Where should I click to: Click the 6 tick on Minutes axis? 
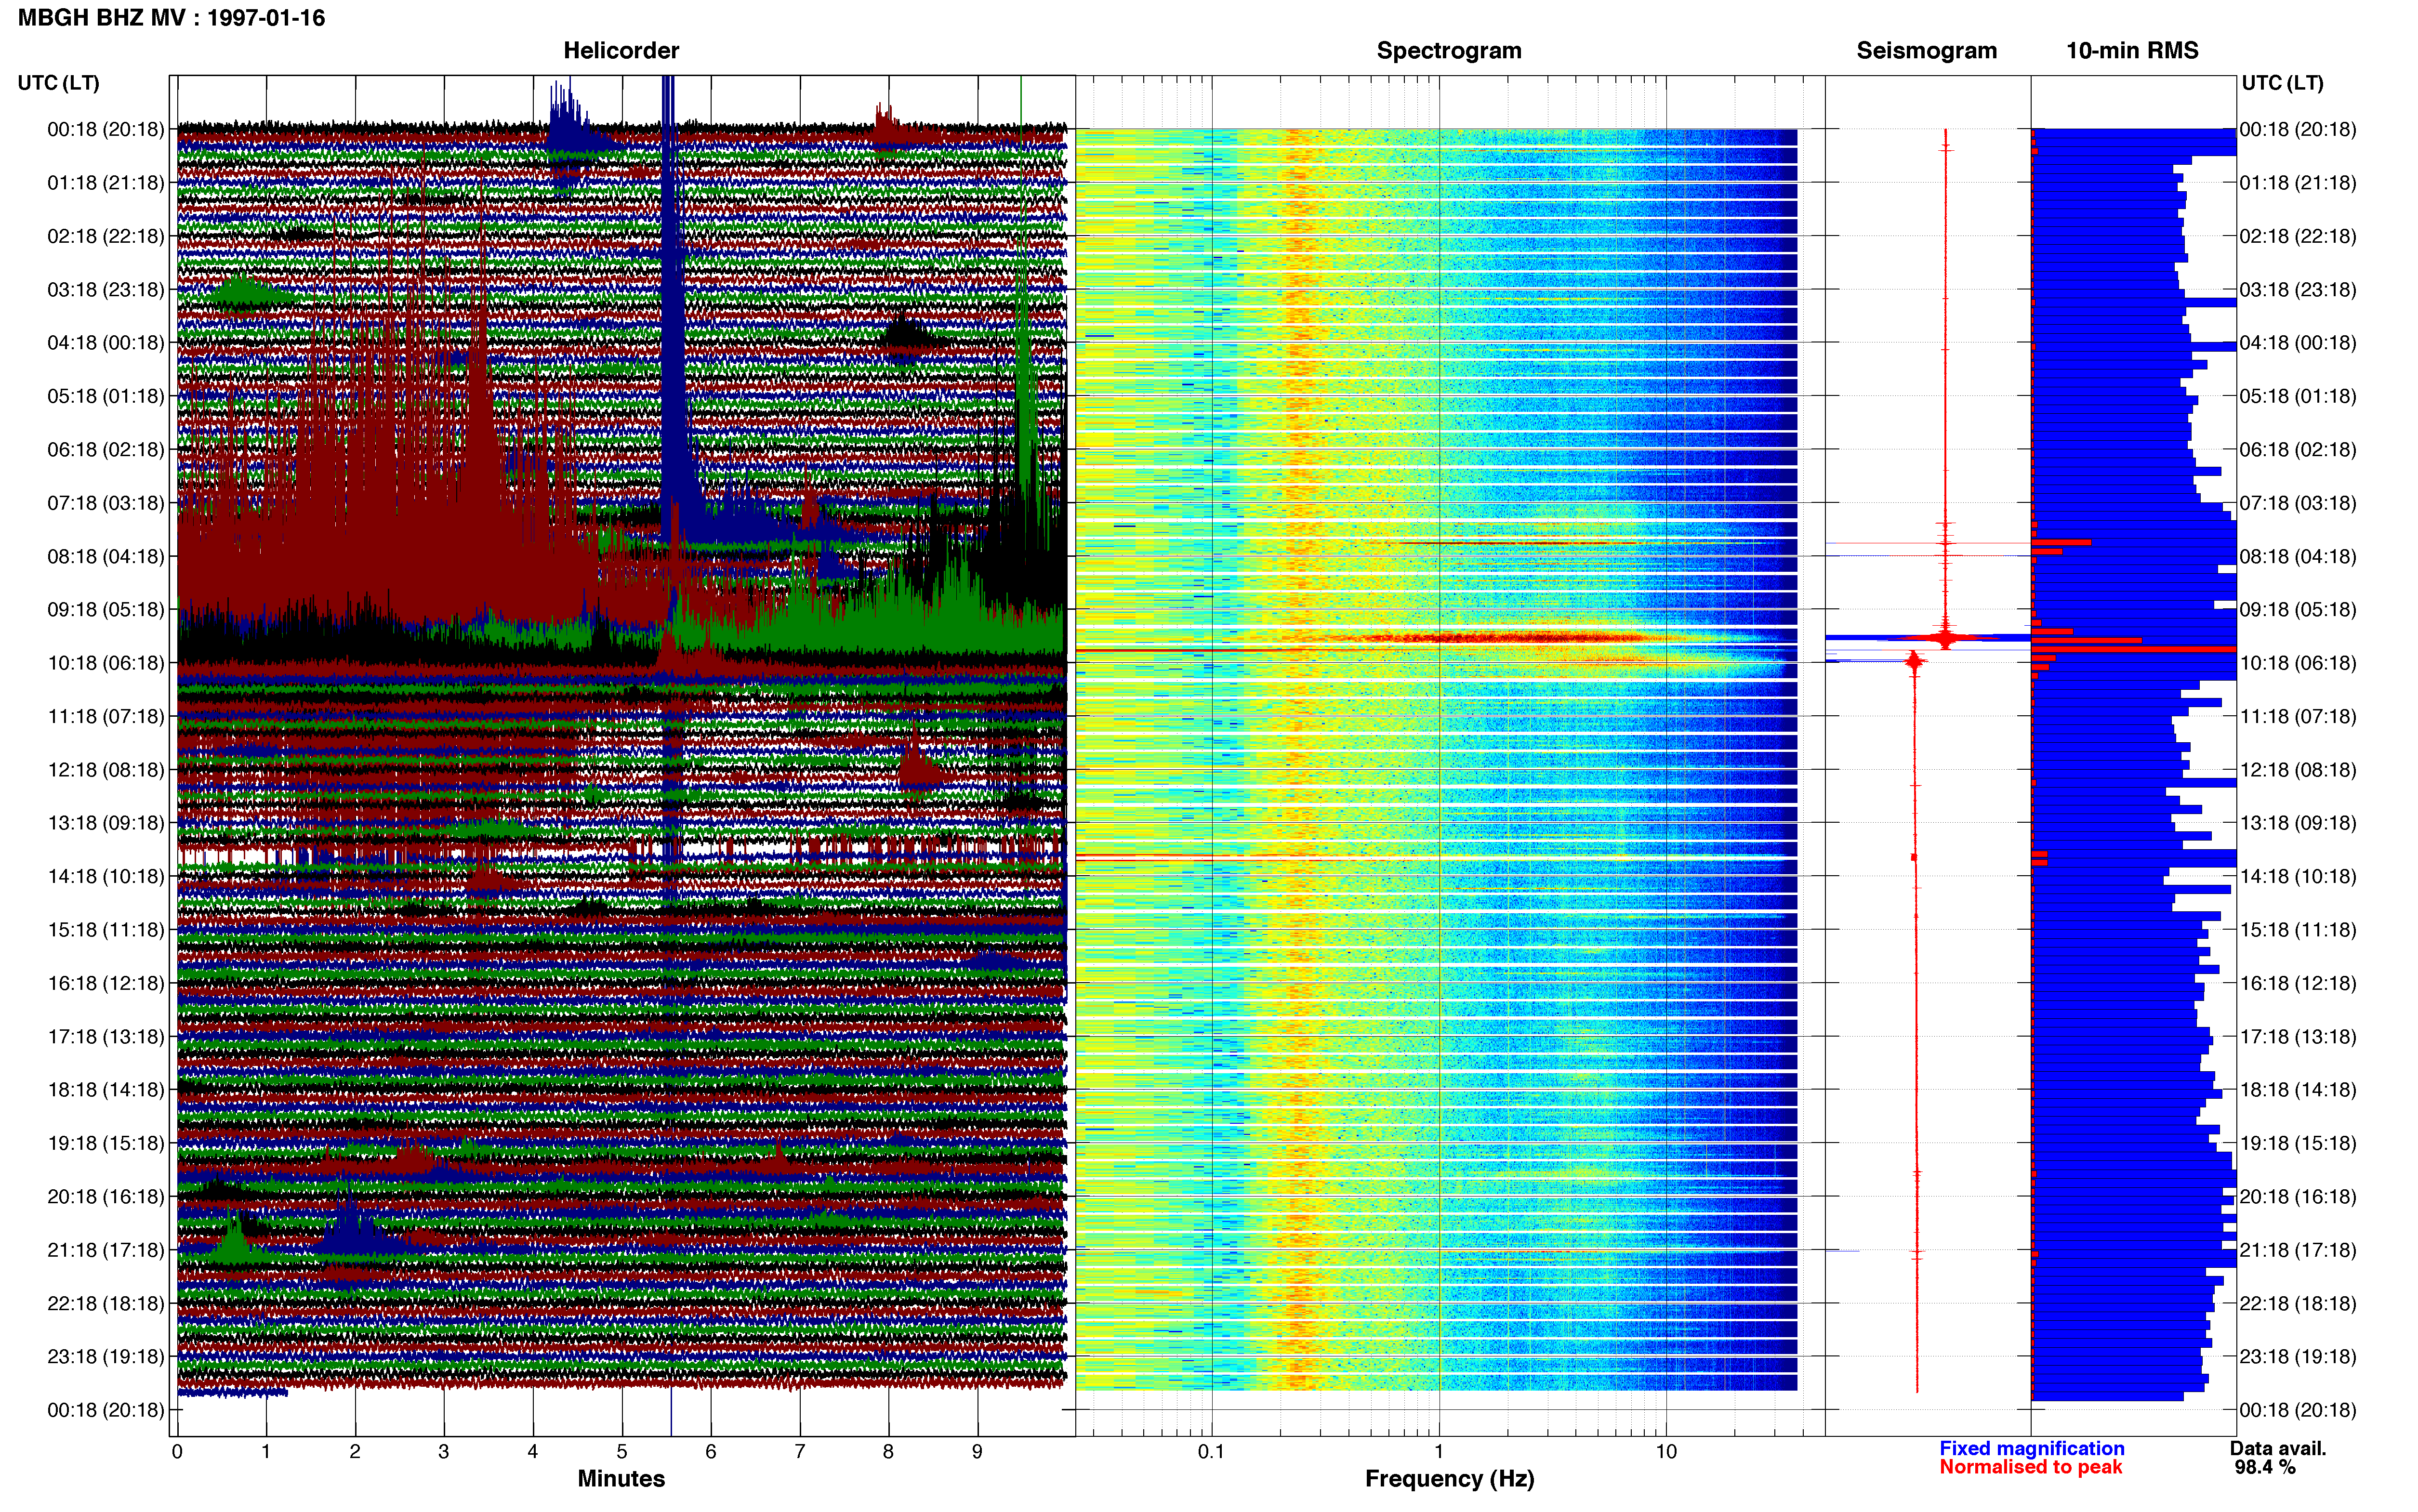[x=711, y=1452]
